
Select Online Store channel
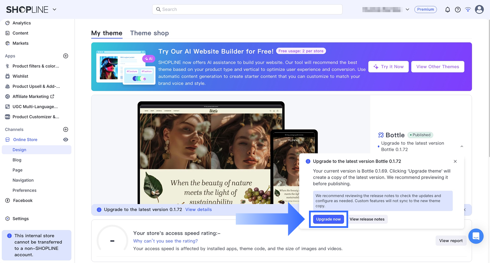25,140
